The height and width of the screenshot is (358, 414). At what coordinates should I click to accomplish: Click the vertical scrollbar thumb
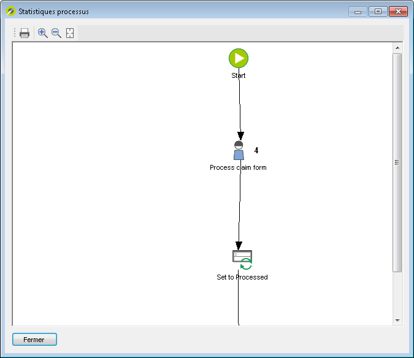pos(397,162)
